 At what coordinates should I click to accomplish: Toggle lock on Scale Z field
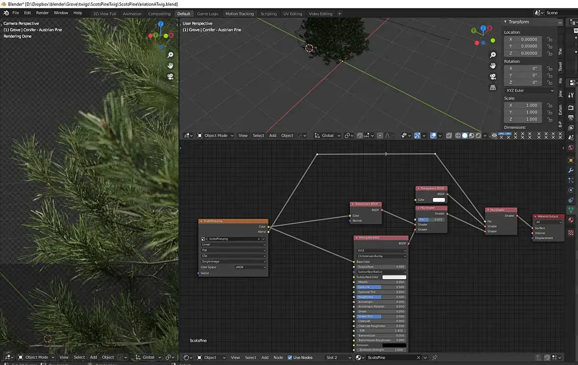[550, 119]
